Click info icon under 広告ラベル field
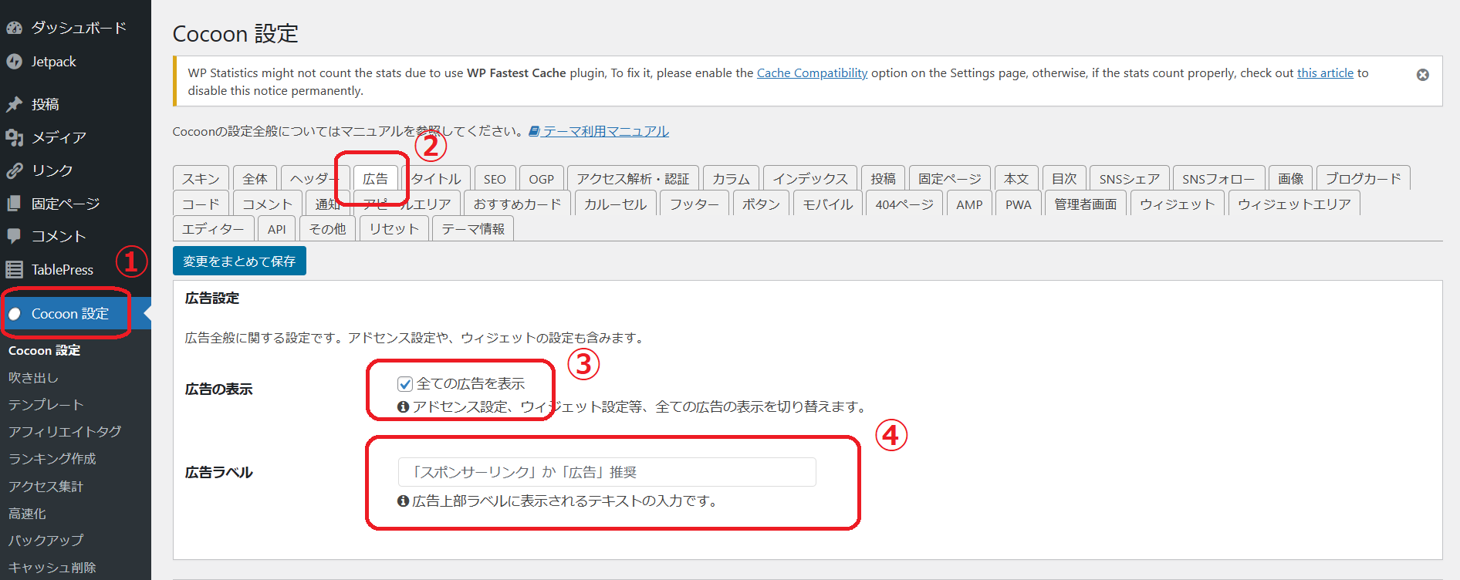1460x580 pixels. click(x=403, y=501)
